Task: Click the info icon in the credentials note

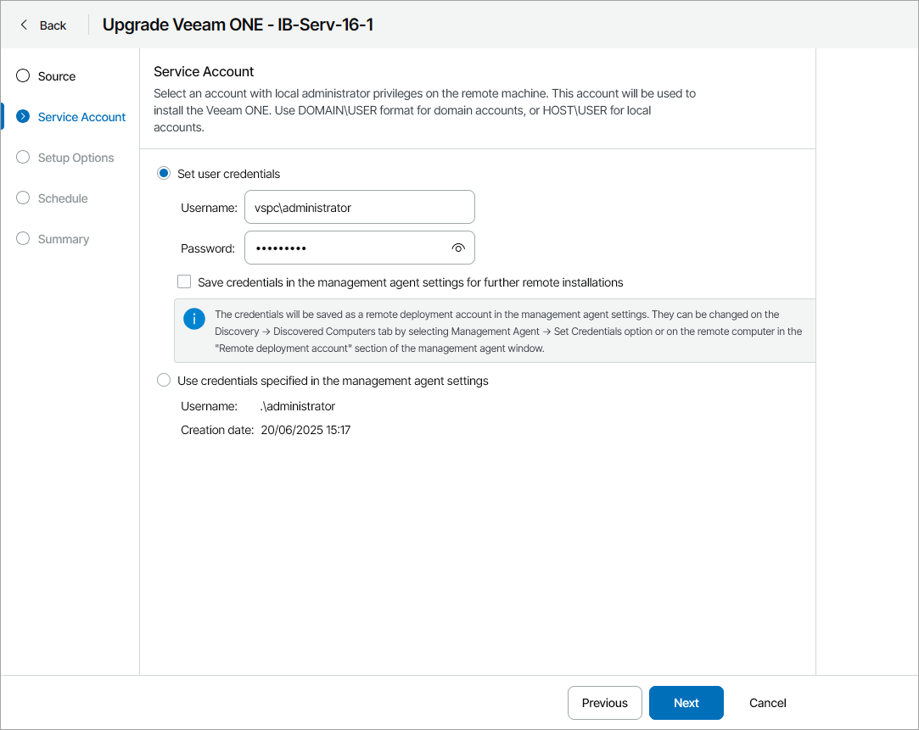Action: [193, 319]
